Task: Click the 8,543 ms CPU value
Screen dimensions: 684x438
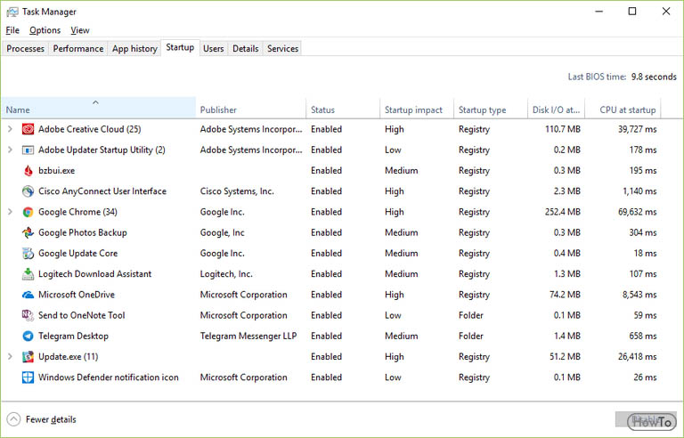Action: point(639,295)
